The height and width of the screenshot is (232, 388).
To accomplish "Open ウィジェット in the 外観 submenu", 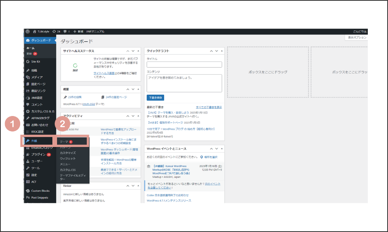I will (x=68, y=159).
